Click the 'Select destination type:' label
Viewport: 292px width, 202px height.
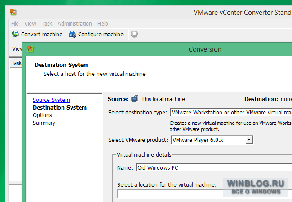(x=137, y=113)
